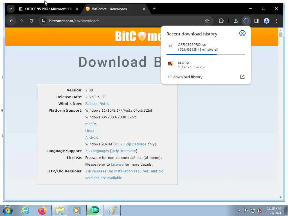Click the network tray icon
The image size is (288, 216).
(x=253, y=211)
